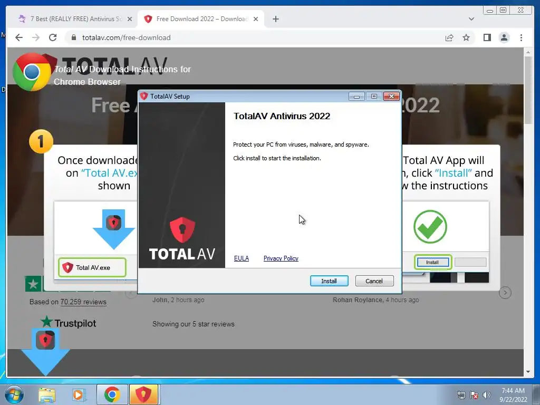Click 'John, 2 hours ago' review text

[178, 300]
